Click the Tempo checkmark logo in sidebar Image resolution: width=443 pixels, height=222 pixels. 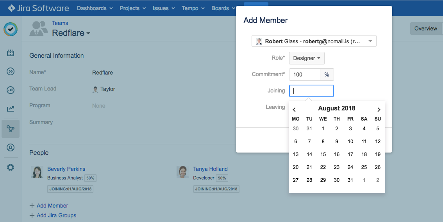11,30
